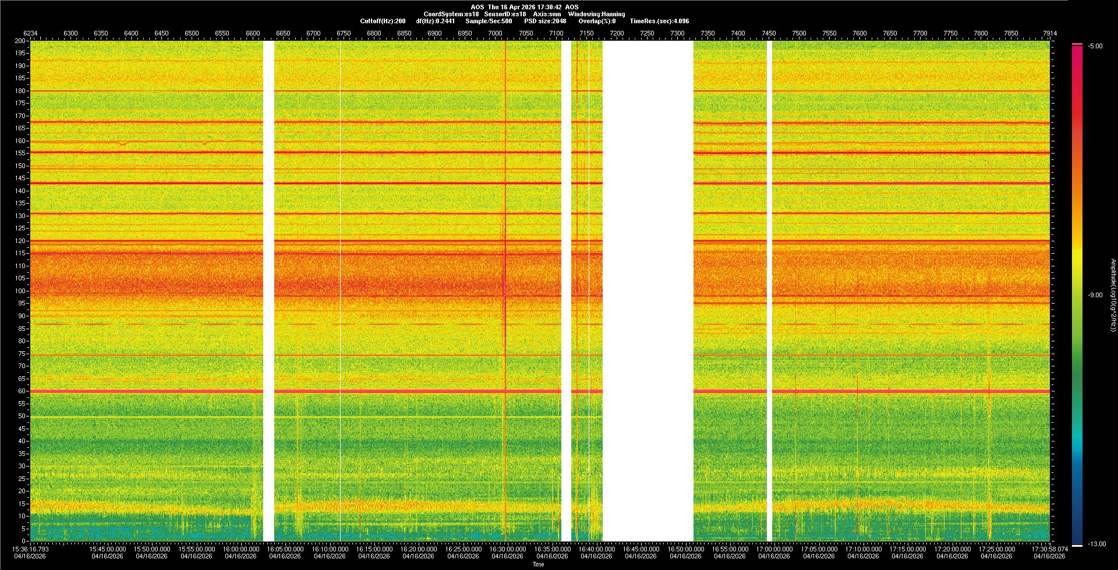
Task: Click the 17:00:00.000 time tick label
Action: 774,549
